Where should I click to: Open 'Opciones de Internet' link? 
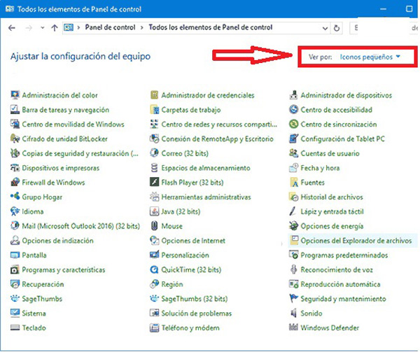coord(193,240)
